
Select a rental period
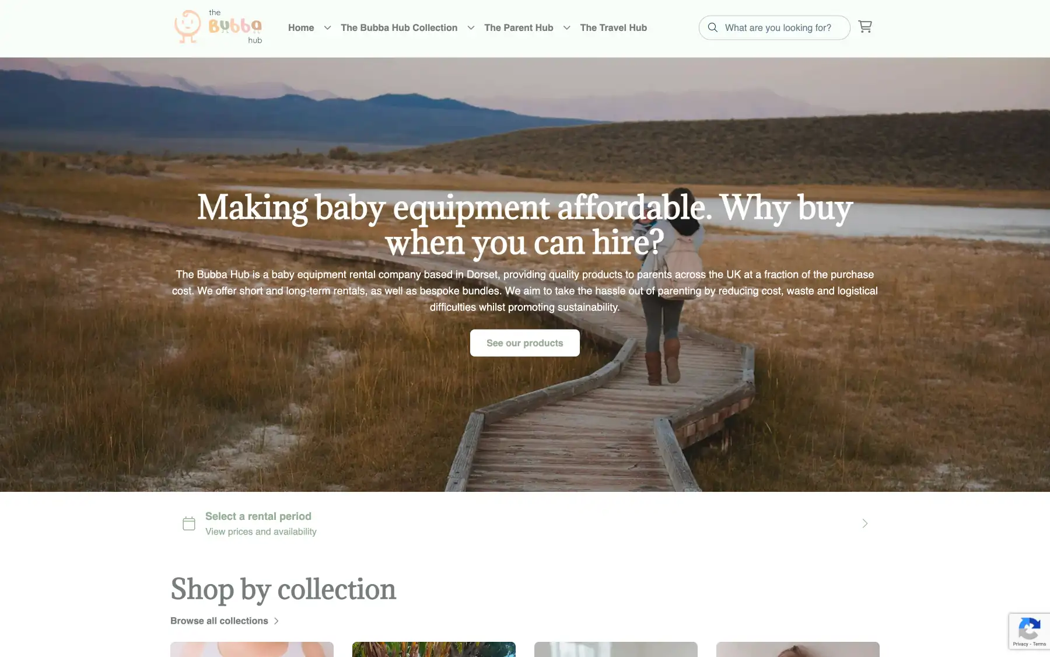(525, 523)
